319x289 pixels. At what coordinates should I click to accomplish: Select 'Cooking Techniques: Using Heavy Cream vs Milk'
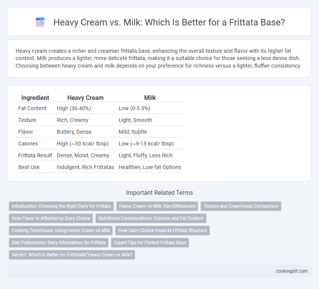(x=61, y=231)
